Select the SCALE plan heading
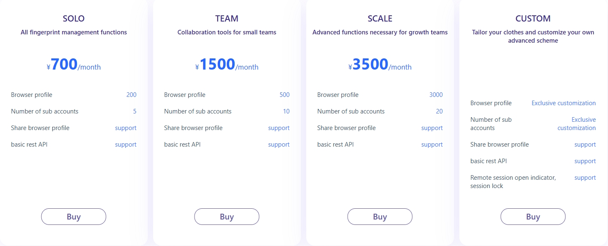This screenshot has height=246, width=608. (x=380, y=19)
